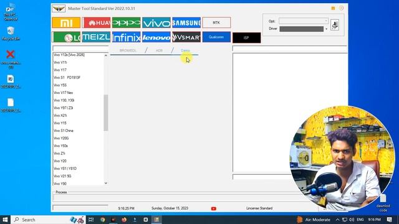
Task: Select Vivo Y30, Y30i entry
Action: pyautogui.click(x=64, y=101)
